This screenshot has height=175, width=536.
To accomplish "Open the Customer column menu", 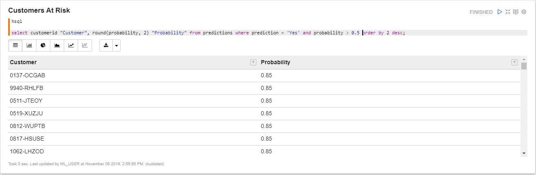I will (253, 62).
